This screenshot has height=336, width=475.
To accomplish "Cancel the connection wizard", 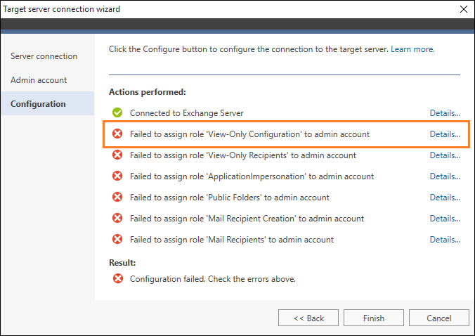I will click(439, 318).
